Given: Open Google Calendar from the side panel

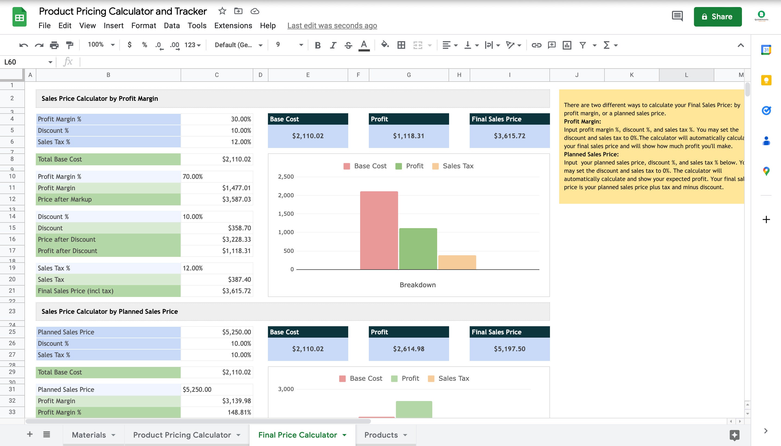Looking at the screenshot, I should point(766,50).
